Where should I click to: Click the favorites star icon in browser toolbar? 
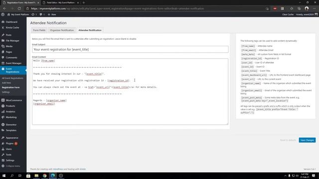tap(292, 8)
